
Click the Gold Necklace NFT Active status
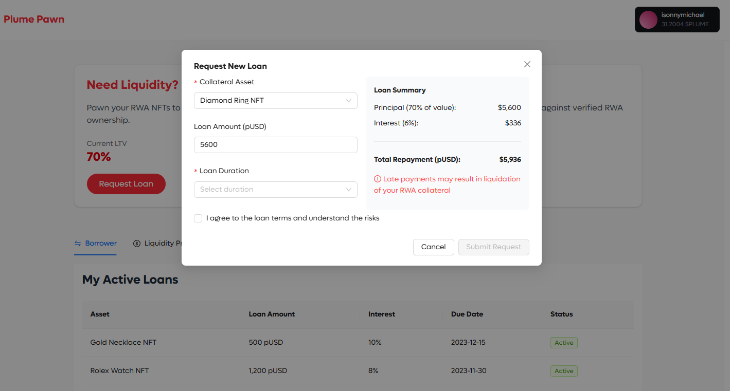(564, 343)
